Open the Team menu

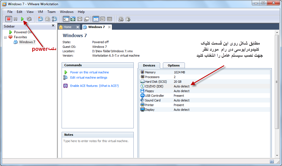click(51, 12)
